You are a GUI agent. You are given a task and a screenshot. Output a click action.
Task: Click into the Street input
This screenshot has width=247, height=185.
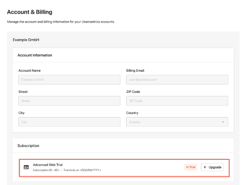[x=69, y=101]
